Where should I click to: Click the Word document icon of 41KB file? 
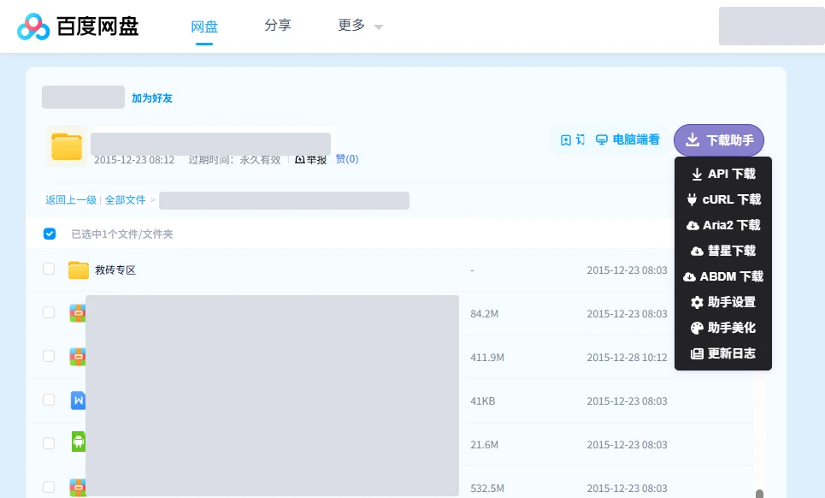[x=78, y=400]
